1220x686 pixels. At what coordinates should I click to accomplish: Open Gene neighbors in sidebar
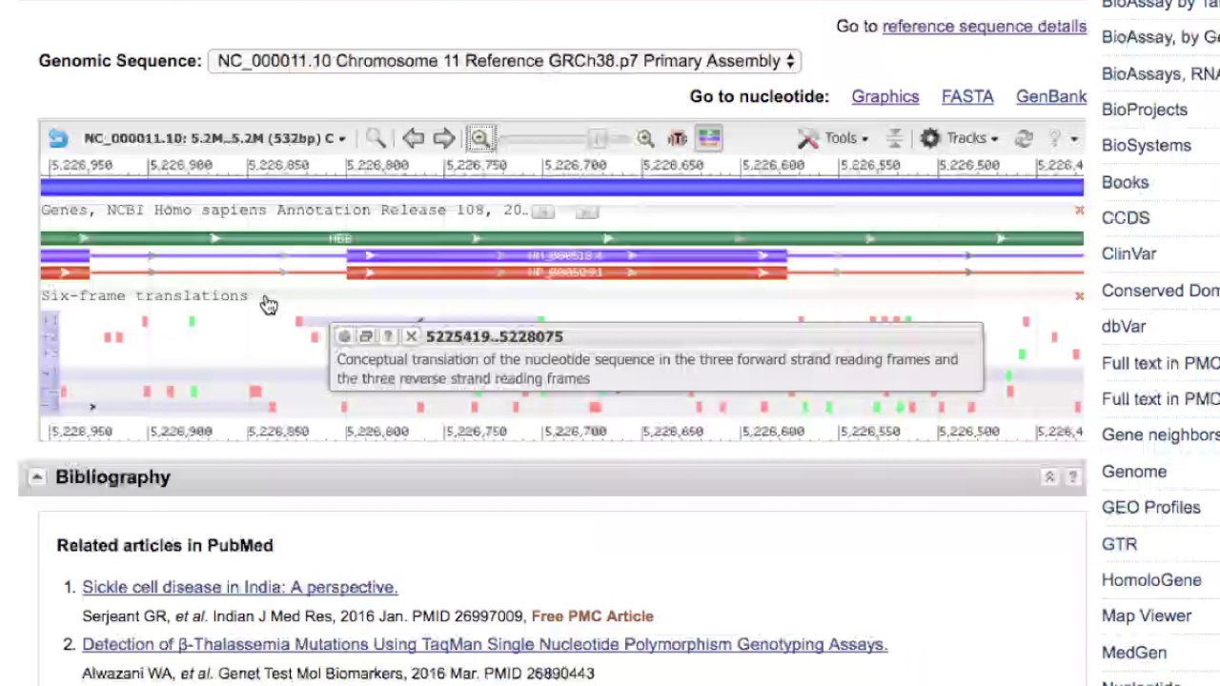point(1161,435)
